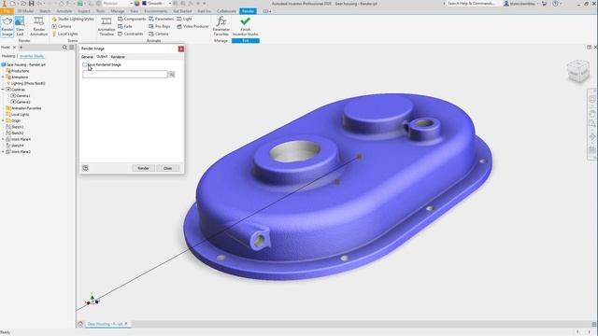Click the home icon beside document tab
The width and height of the screenshot is (598, 336).
tap(80, 324)
